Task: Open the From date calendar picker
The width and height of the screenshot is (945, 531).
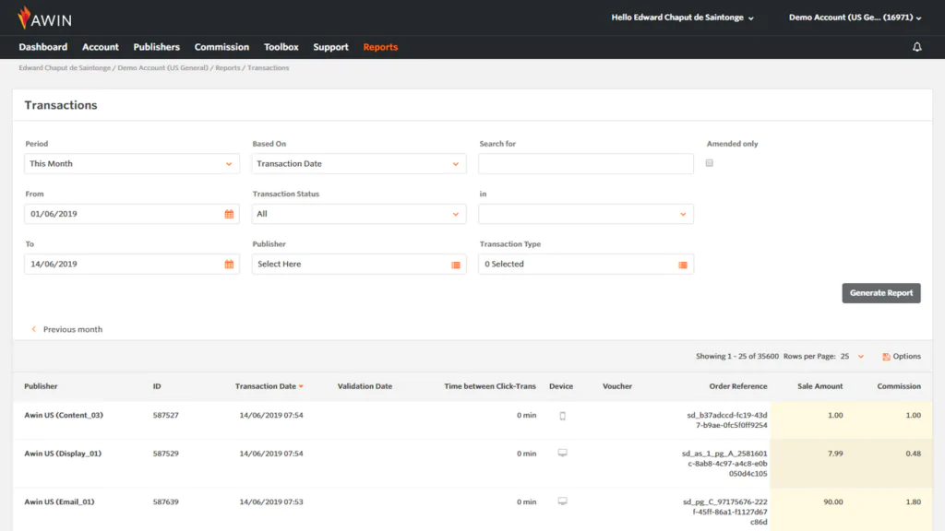Action: tap(229, 214)
